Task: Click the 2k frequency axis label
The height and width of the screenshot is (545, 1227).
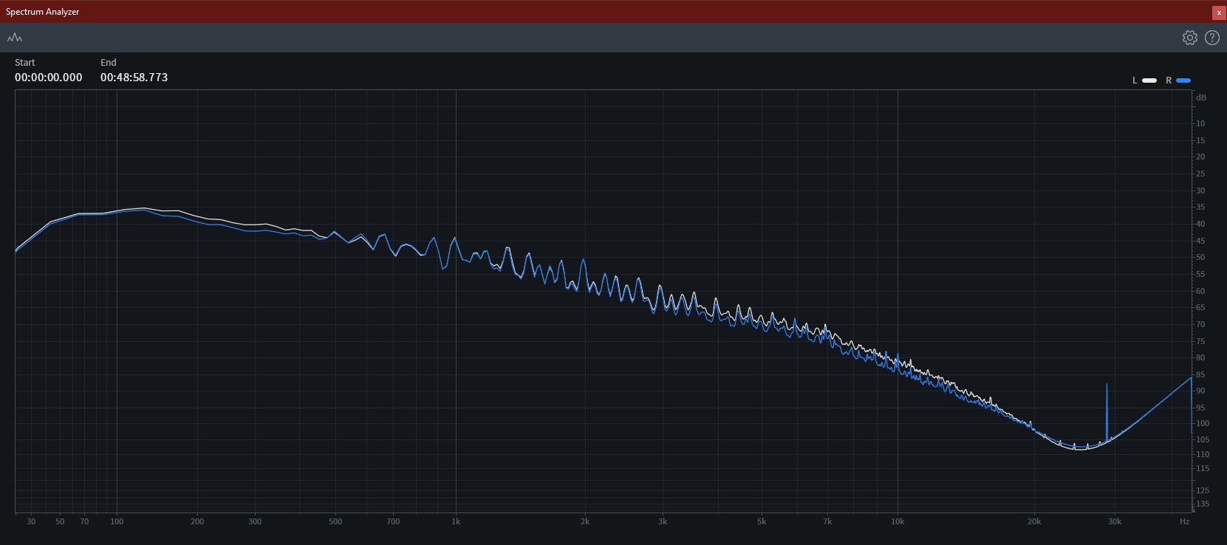Action: pyautogui.click(x=585, y=521)
